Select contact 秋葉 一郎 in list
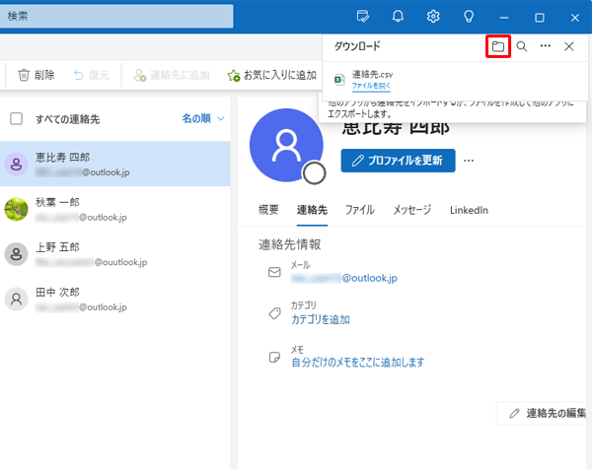Image resolution: width=592 pixels, height=470 pixels. [115, 209]
